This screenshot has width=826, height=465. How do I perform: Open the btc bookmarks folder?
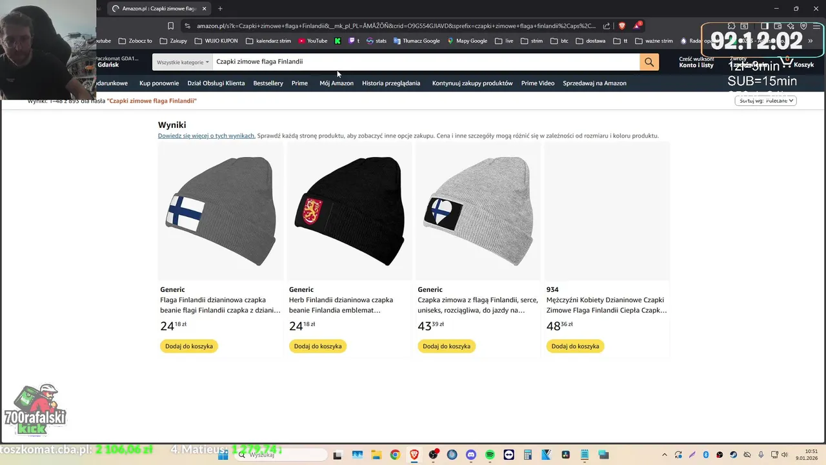coord(559,41)
